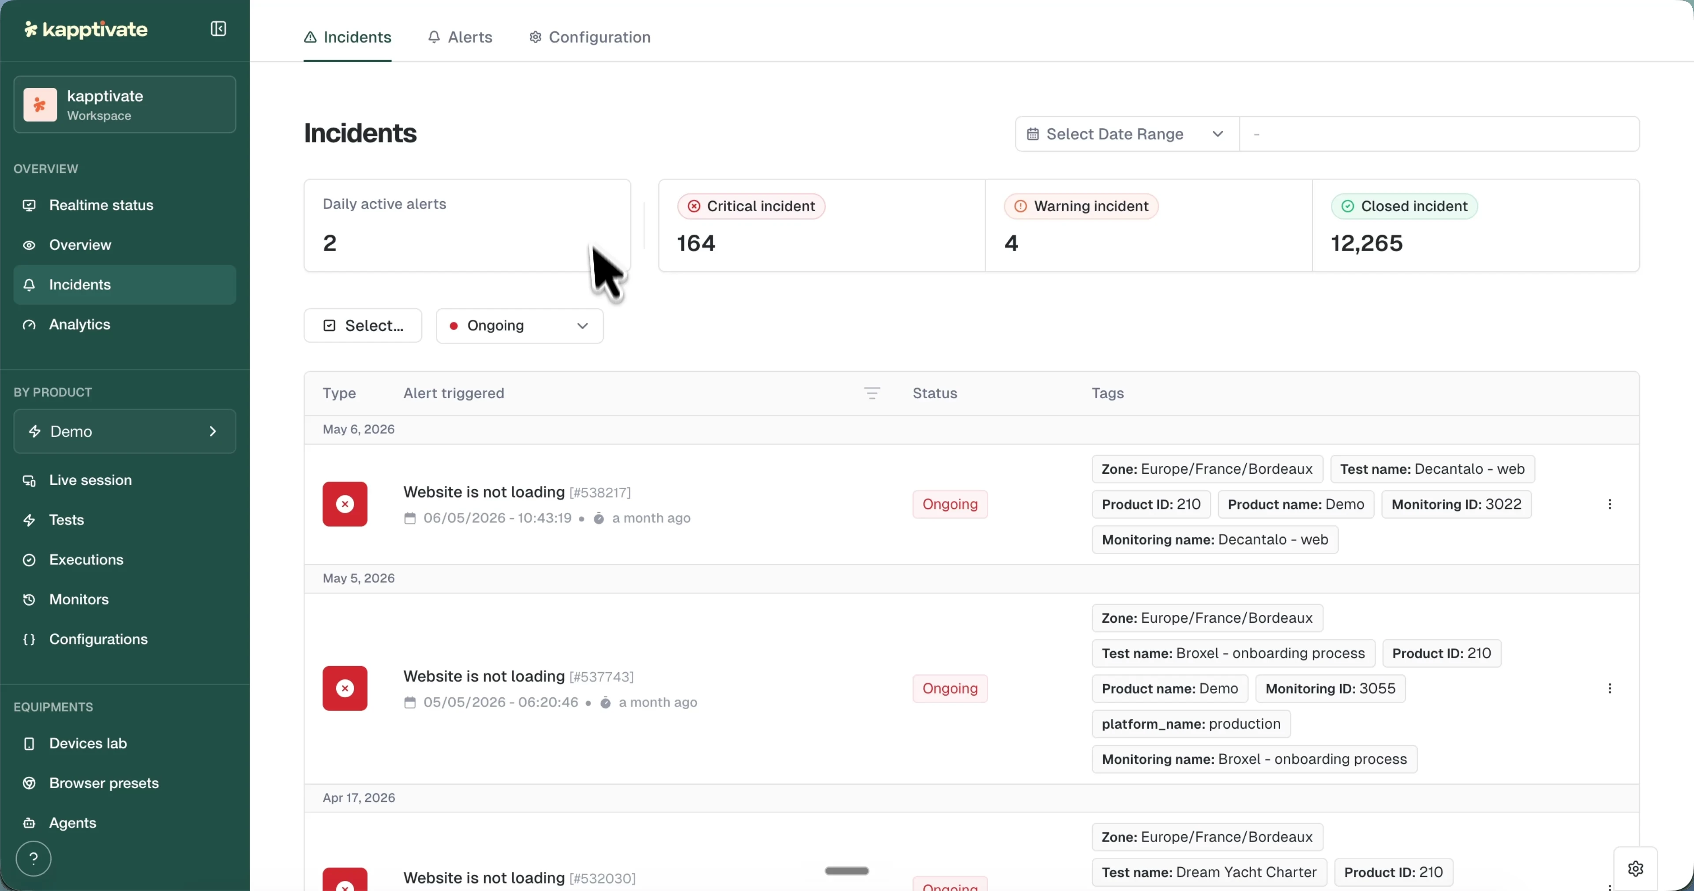Open Browser presets

[x=125, y=783]
